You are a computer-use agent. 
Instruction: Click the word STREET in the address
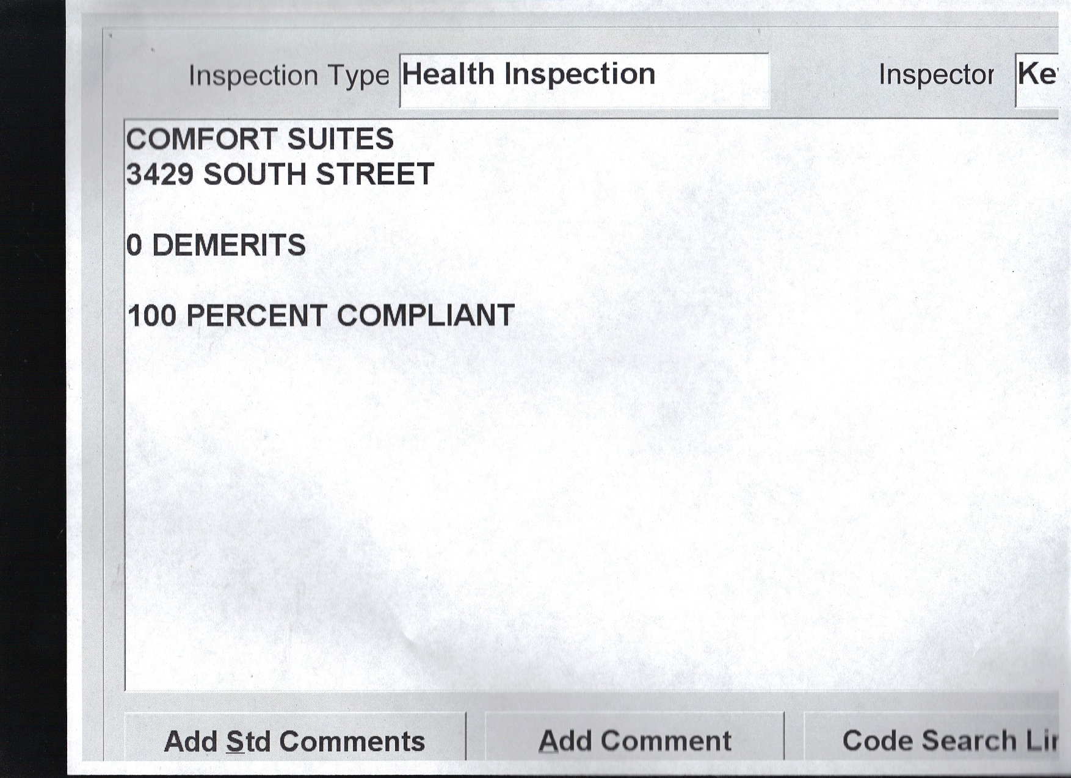pyautogui.click(x=375, y=175)
